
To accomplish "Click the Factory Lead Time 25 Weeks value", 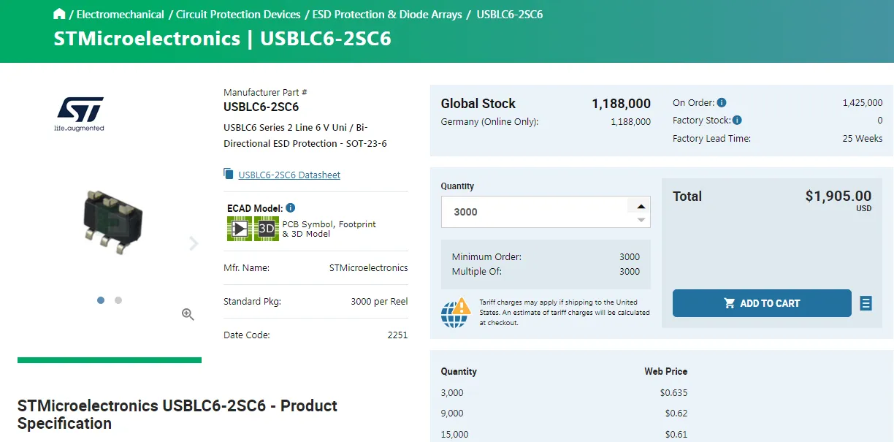I will pos(863,139).
